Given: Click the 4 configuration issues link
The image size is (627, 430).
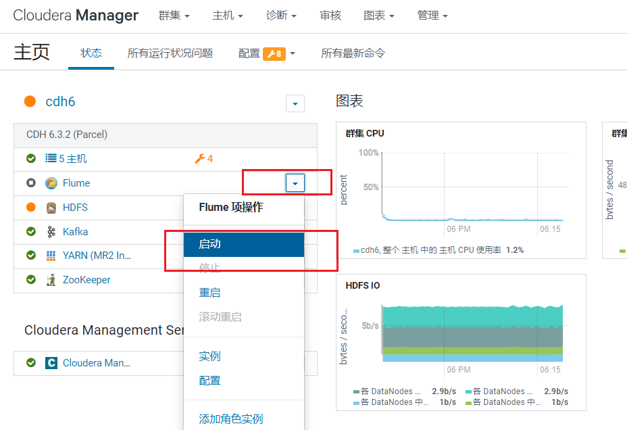Looking at the screenshot, I should click(x=210, y=159).
